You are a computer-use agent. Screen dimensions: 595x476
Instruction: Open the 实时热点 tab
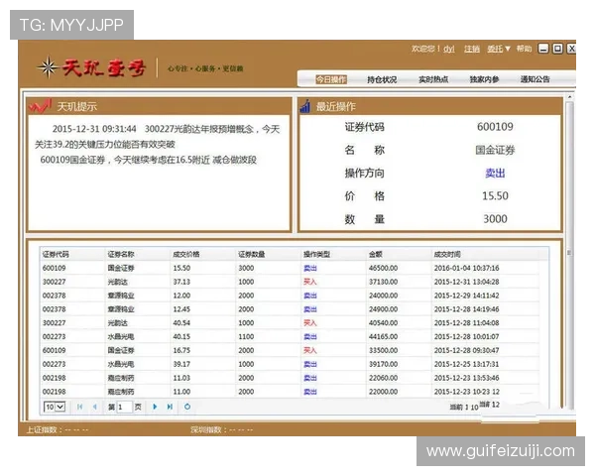pos(433,79)
